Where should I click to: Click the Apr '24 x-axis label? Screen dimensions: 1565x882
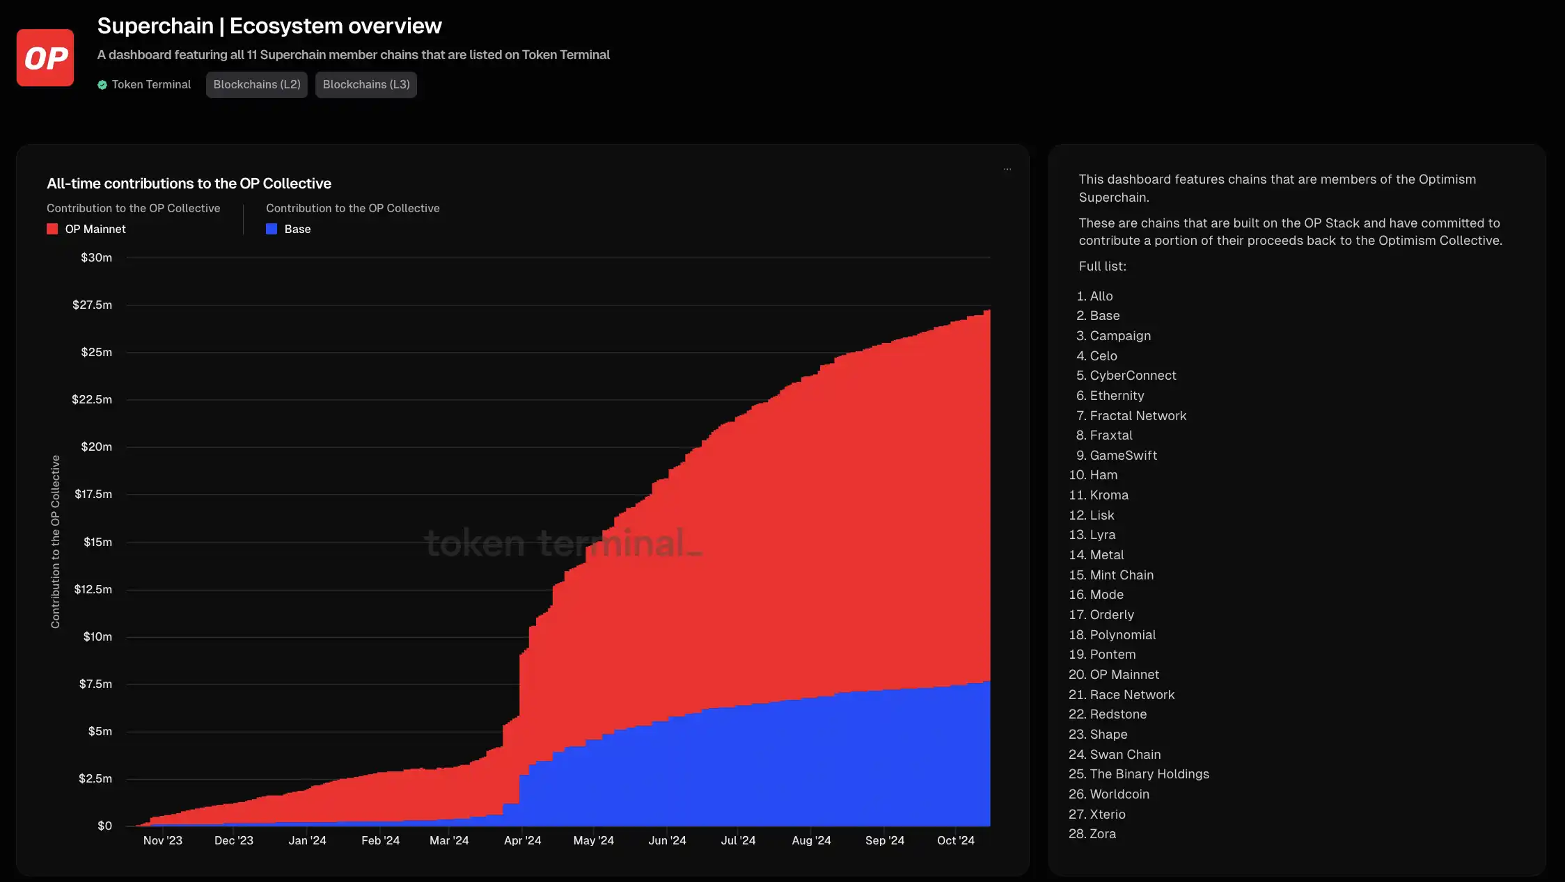click(x=522, y=840)
